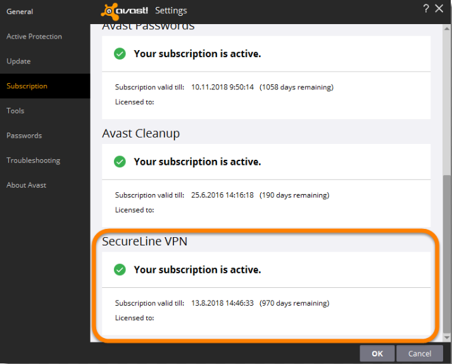Open the General settings section
This screenshot has height=364, width=452.
click(20, 12)
